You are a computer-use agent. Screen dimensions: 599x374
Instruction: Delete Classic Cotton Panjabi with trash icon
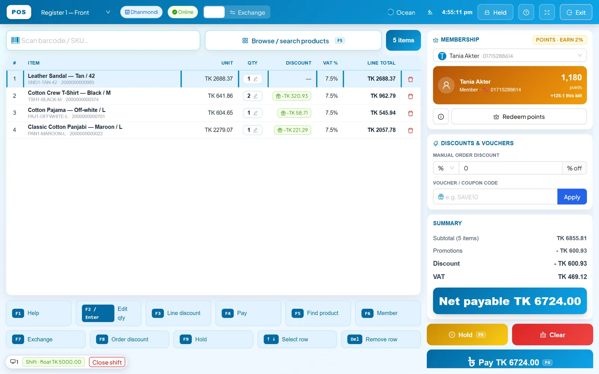click(410, 131)
